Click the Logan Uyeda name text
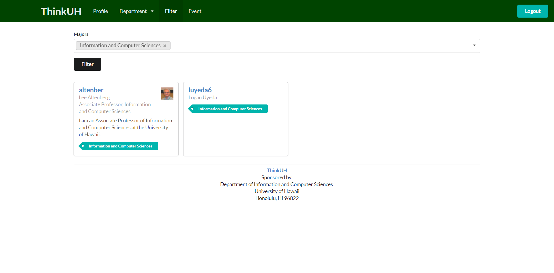This screenshot has height=273, width=554. coord(203,98)
